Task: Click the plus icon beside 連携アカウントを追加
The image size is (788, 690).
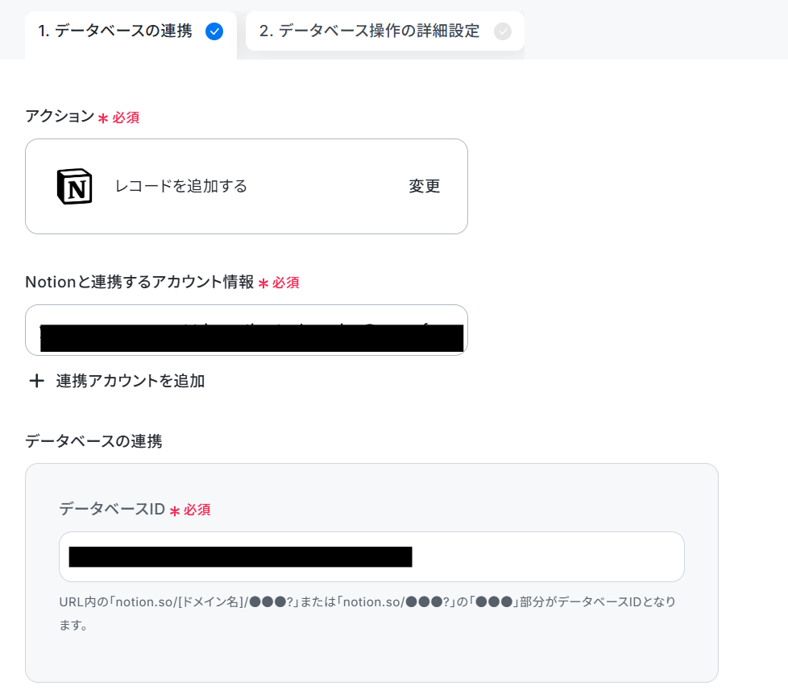Action: pyautogui.click(x=36, y=381)
